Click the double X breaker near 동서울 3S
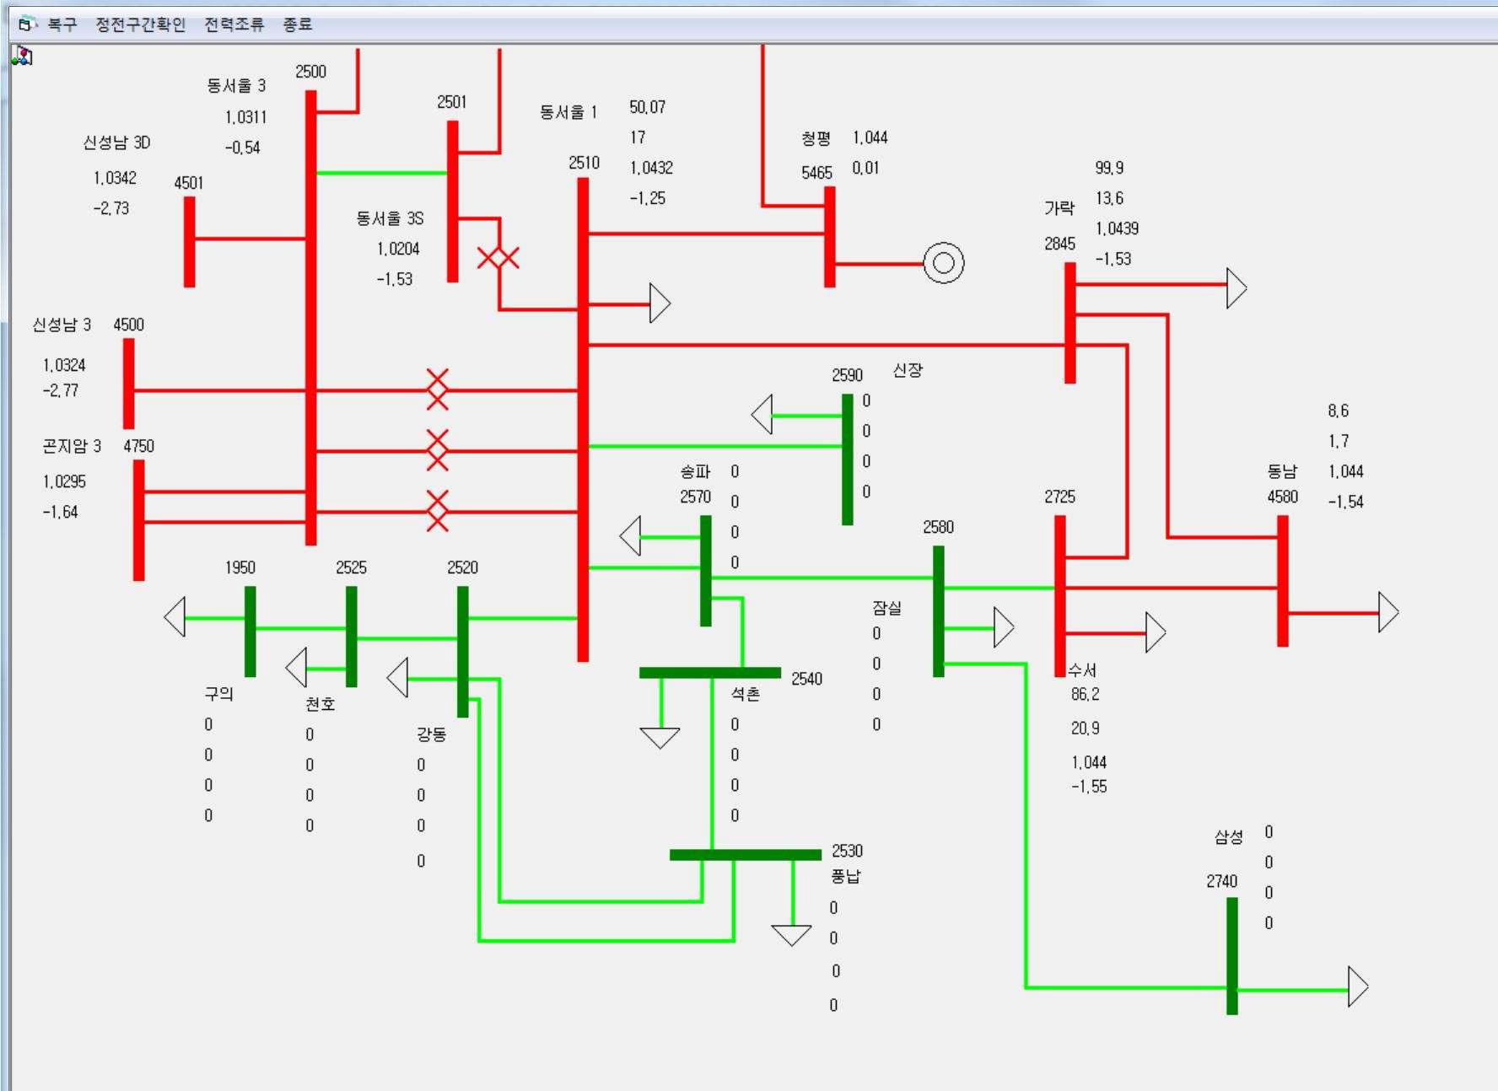 point(498,258)
